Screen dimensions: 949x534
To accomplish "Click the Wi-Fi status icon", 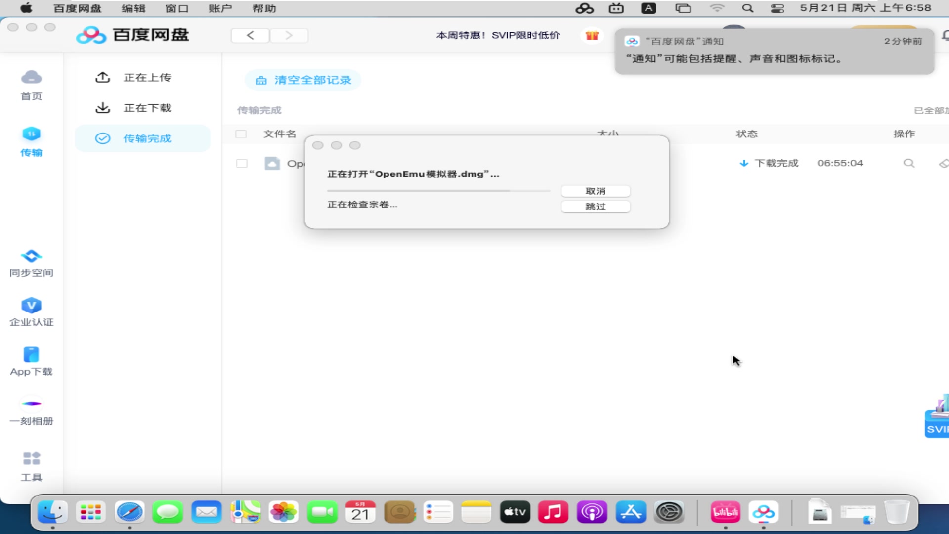I will click(717, 8).
